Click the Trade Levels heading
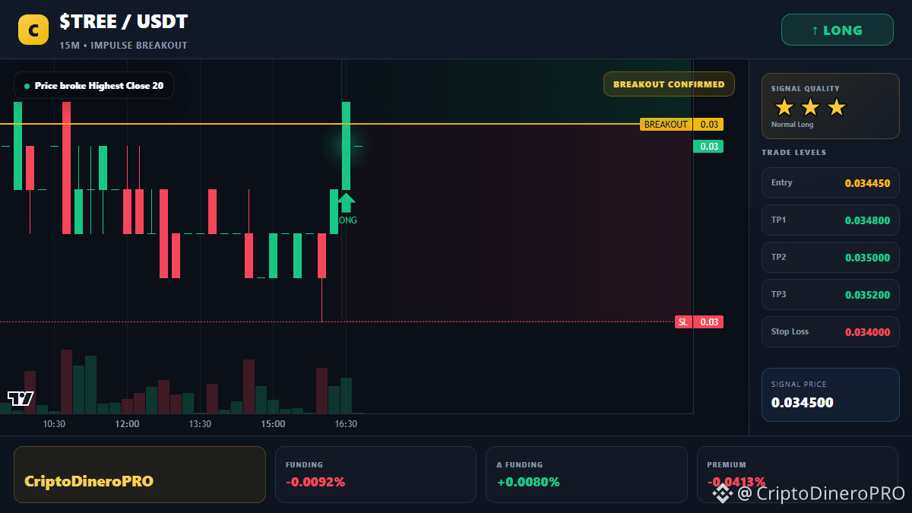Viewport: 912px width, 513px height. [x=793, y=153]
